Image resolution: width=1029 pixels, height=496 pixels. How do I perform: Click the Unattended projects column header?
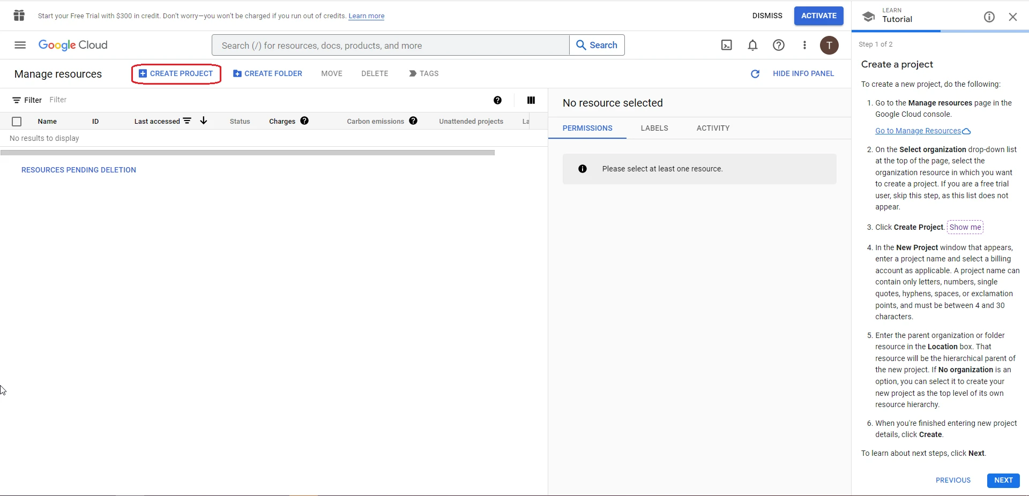coord(471,122)
